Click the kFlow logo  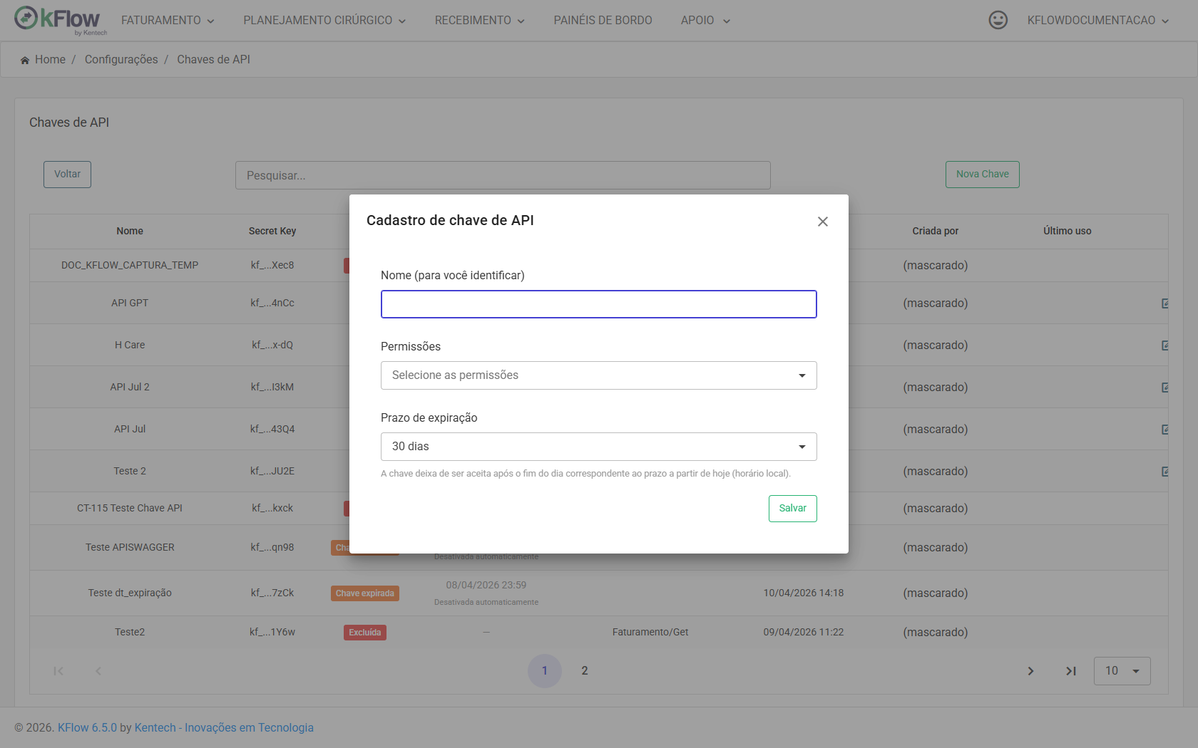61,20
